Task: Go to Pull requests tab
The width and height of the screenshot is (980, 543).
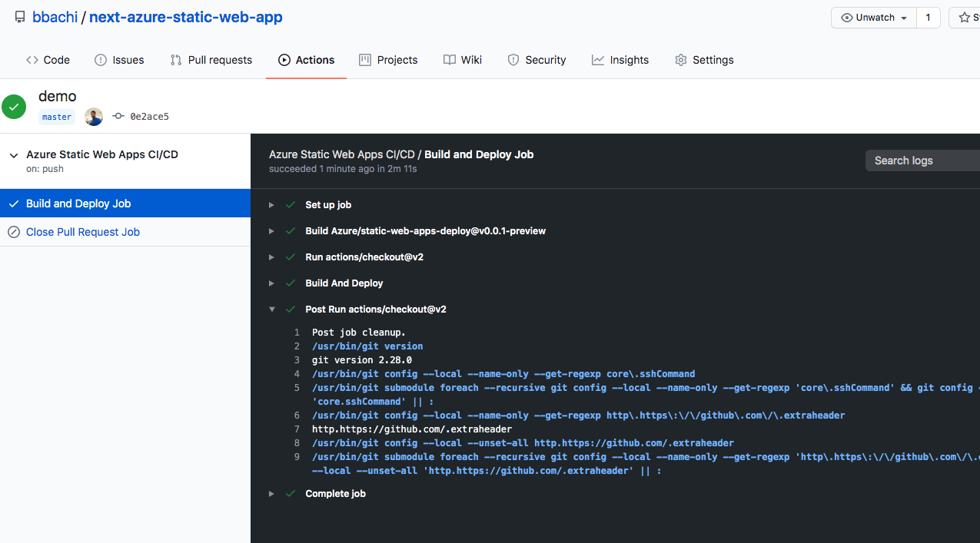Action: click(211, 60)
